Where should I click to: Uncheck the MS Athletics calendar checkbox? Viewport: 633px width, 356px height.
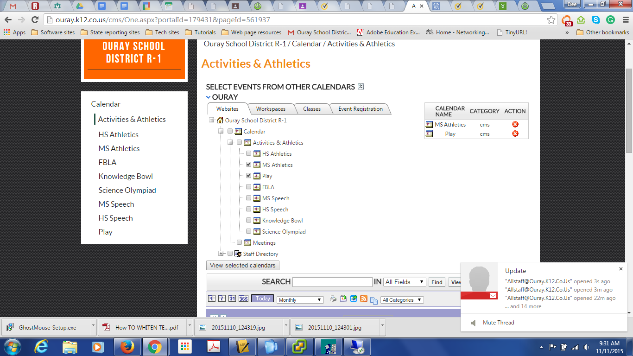[x=249, y=165]
